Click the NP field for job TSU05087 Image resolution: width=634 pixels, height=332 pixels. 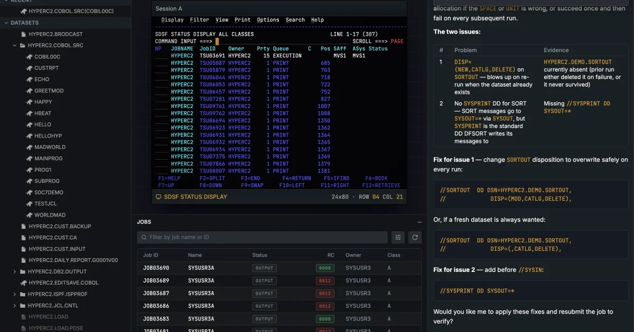tap(161, 63)
